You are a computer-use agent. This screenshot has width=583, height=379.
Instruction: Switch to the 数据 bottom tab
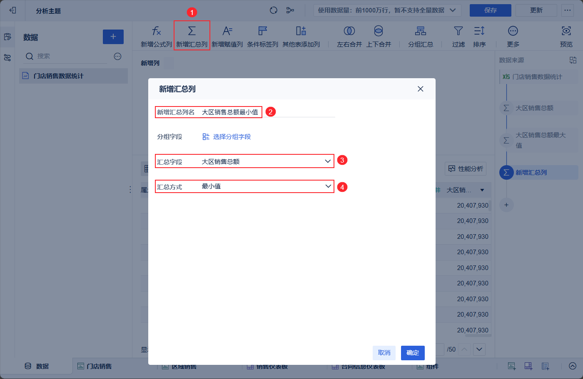(x=37, y=366)
